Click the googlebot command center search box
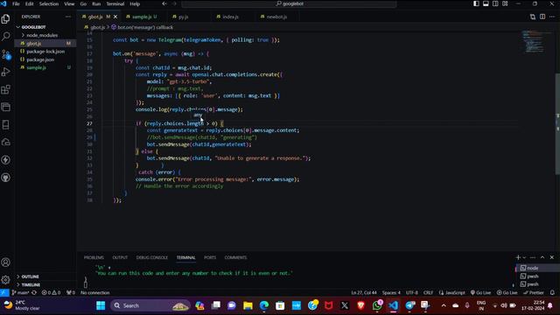Screen dimensions: 560x315 pos(289,3)
